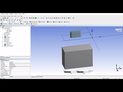123x92 pixels.
Task: Select the Extrude tool
Action: [x=49, y=22]
